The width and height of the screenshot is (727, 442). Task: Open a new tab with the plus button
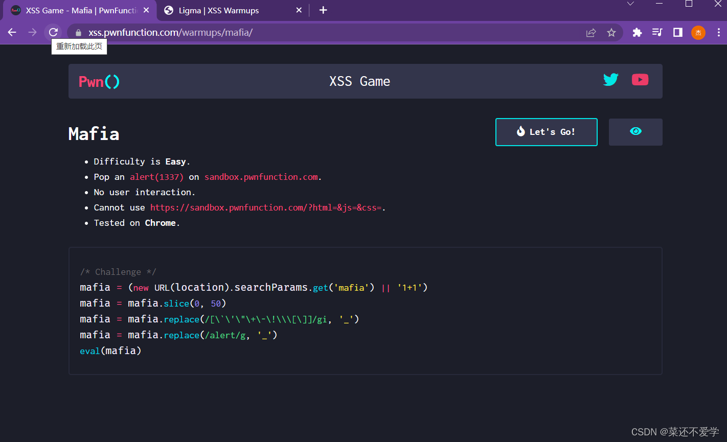point(323,10)
